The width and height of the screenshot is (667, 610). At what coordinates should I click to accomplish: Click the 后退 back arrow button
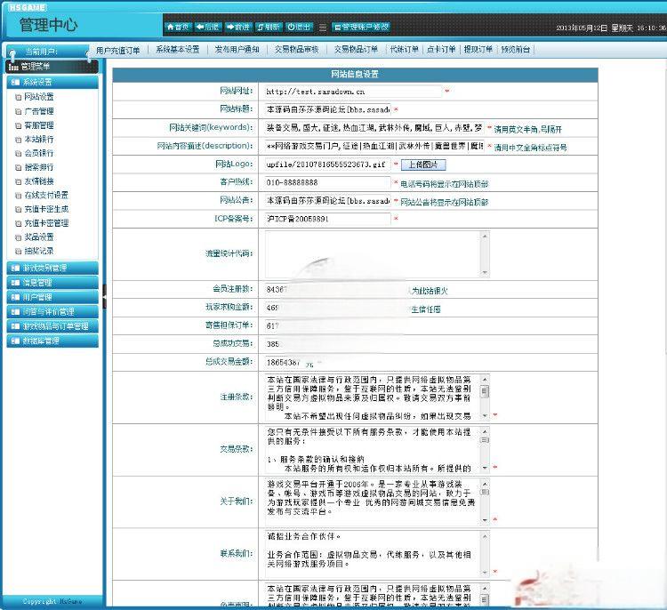click(x=207, y=27)
